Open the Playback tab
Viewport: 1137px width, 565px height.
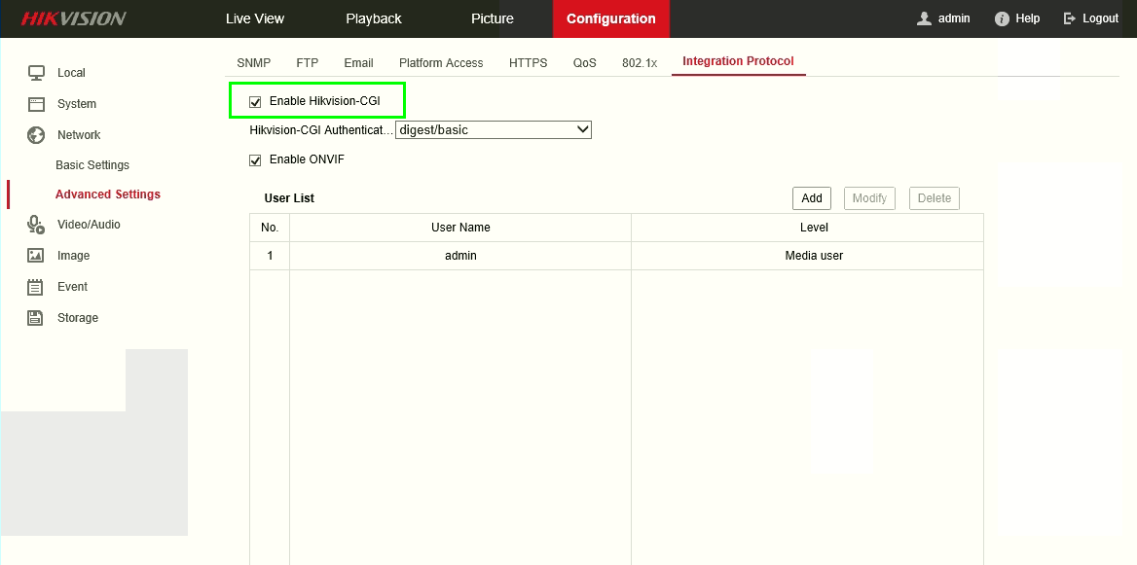374,18
